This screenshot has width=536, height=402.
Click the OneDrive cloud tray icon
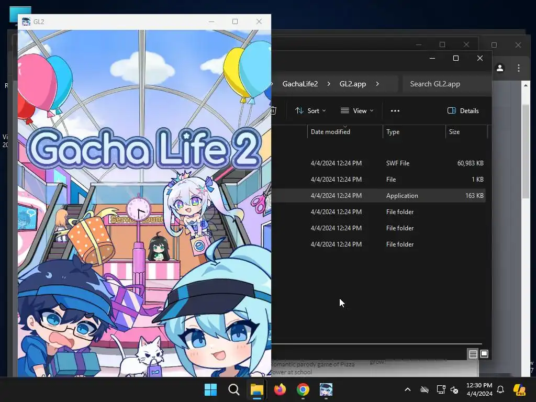click(x=425, y=389)
